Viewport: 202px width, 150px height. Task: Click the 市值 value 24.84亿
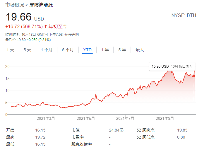pyautogui.click(x=116, y=130)
